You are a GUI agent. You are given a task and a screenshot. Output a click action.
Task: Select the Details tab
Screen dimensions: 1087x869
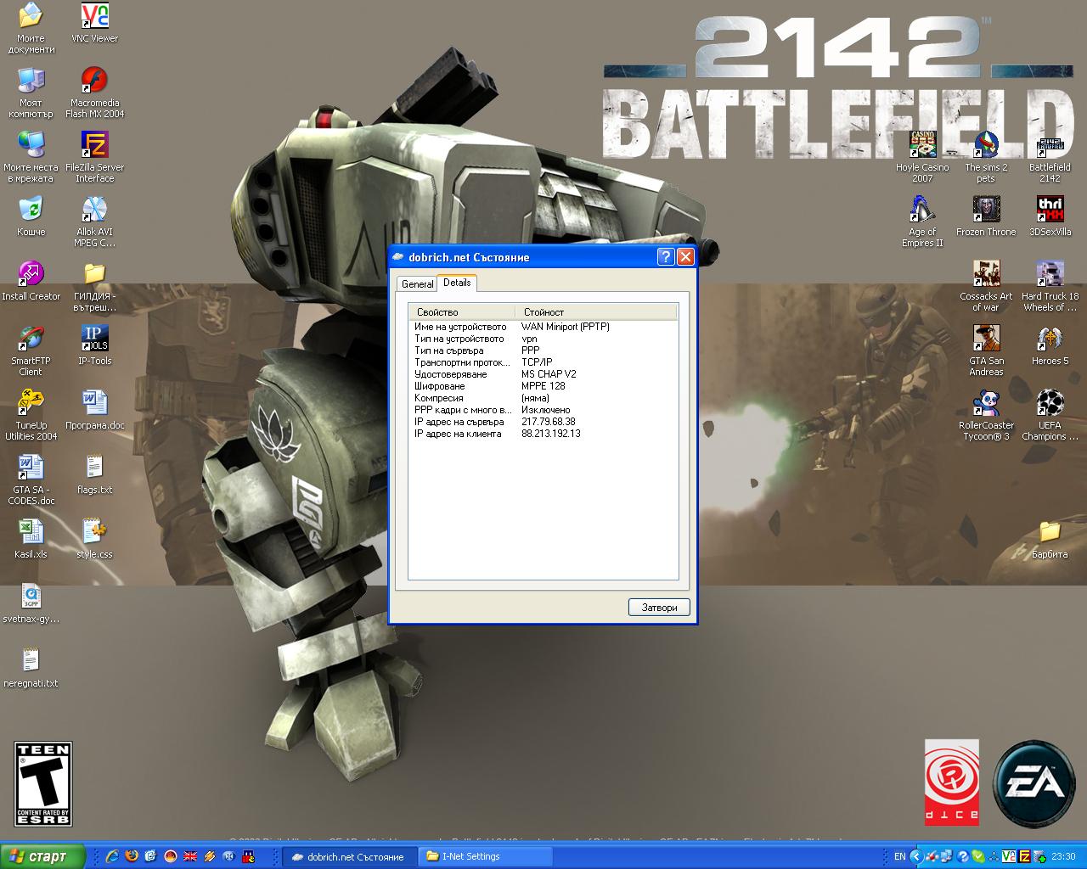click(x=457, y=283)
